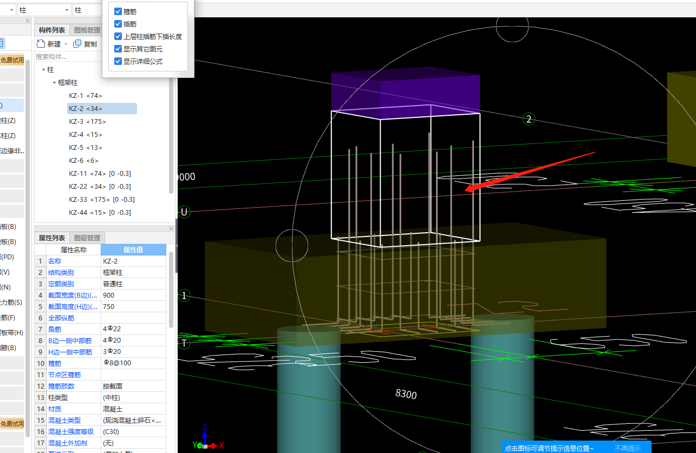
Task: Click the 结构类别 value 框架柱
Action: pyautogui.click(x=133, y=273)
